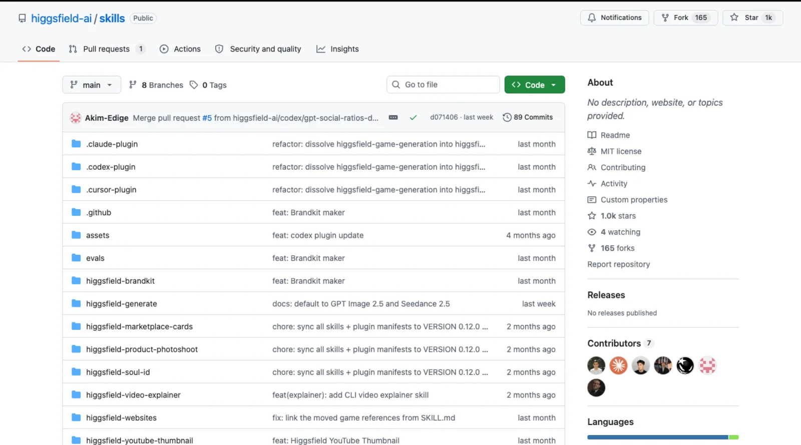Click the Languages bar blue segment
801x445 pixels.
[x=658, y=437]
